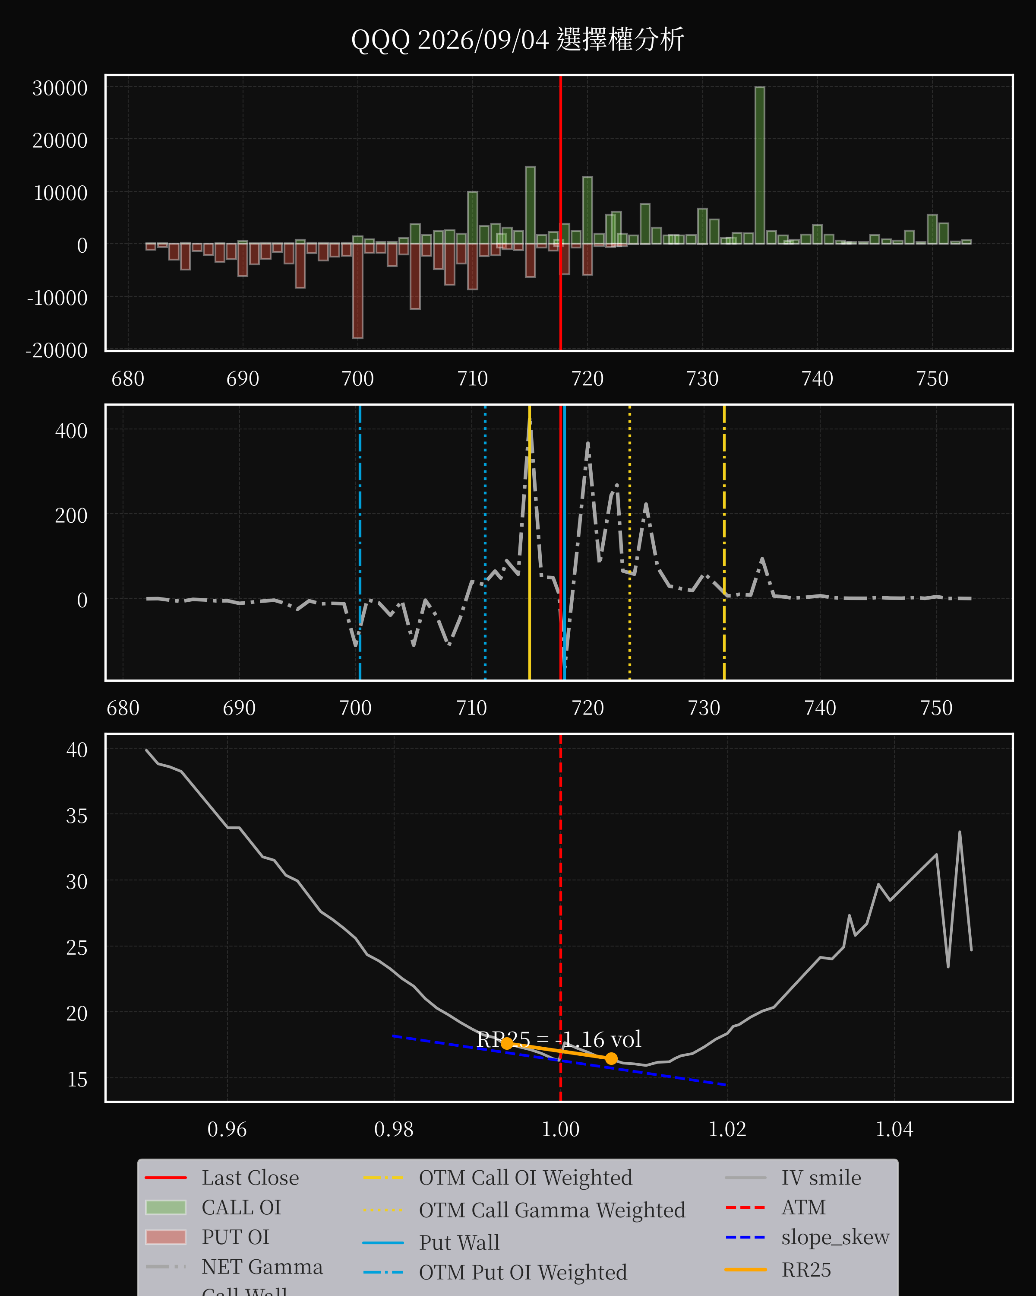Click the green CALL OI bar at strike 715

click(530, 205)
